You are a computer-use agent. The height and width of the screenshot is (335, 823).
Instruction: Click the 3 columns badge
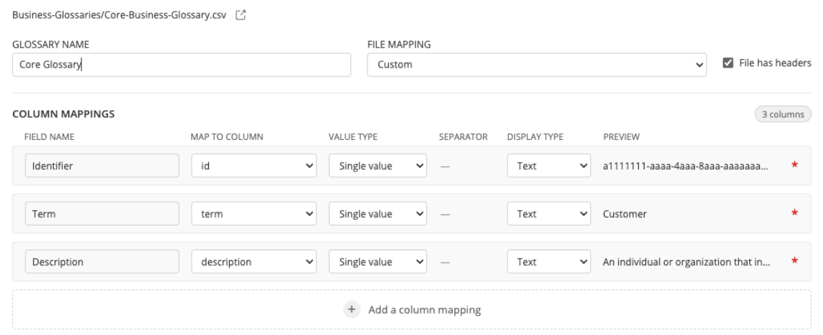[781, 114]
